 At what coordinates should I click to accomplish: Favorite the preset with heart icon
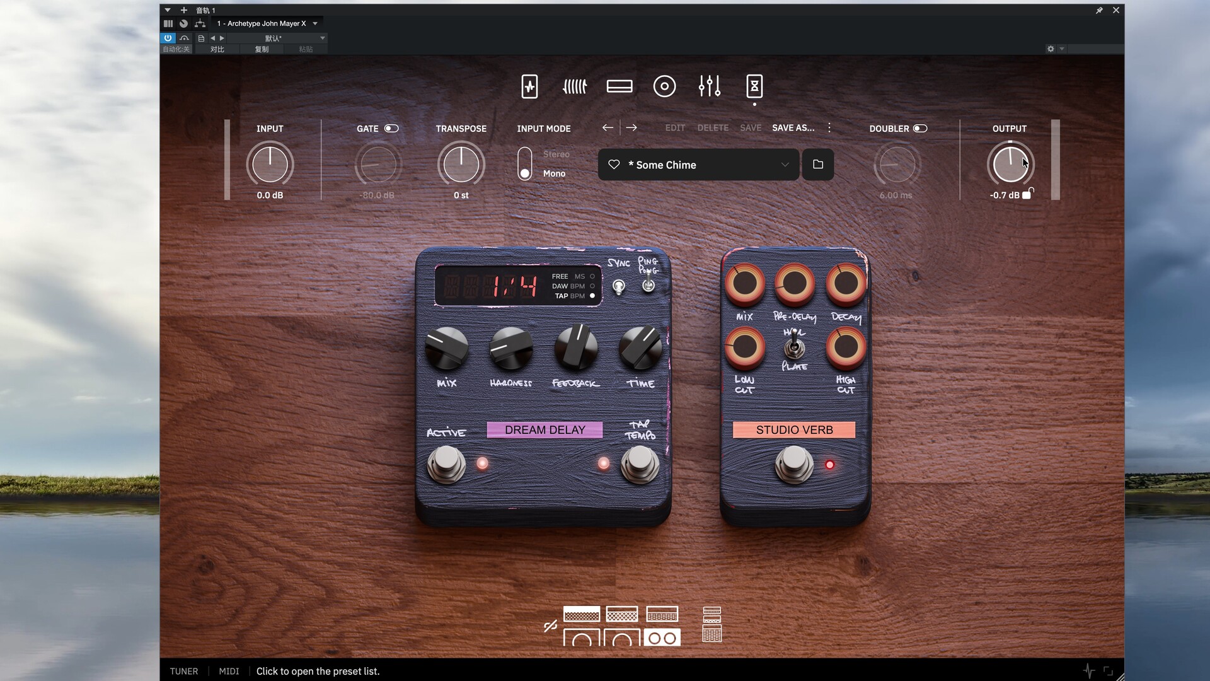pos(614,165)
